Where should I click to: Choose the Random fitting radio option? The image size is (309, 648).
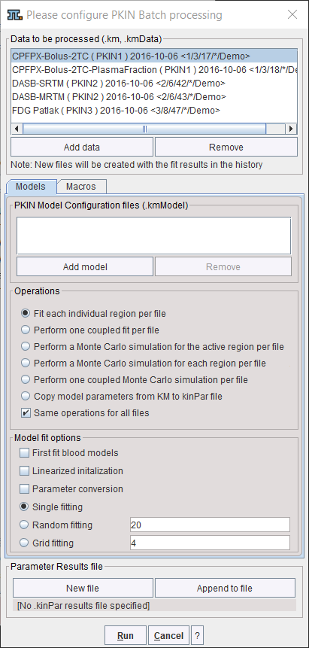[25, 525]
